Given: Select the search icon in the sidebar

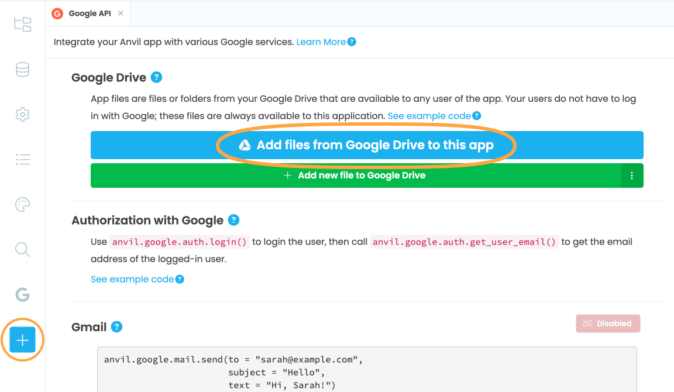Looking at the screenshot, I should tap(22, 249).
